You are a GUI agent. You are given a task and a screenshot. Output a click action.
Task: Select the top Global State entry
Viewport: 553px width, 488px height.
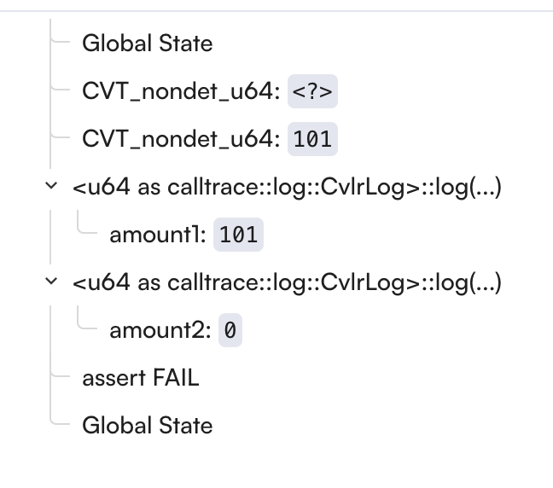pyautogui.click(x=147, y=43)
